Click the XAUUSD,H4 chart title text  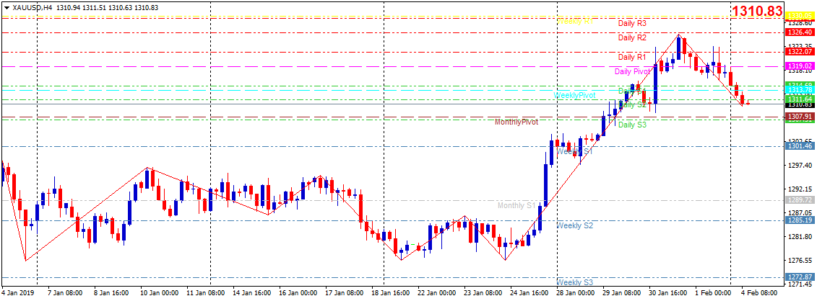pyautogui.click(x=32, y=7)
